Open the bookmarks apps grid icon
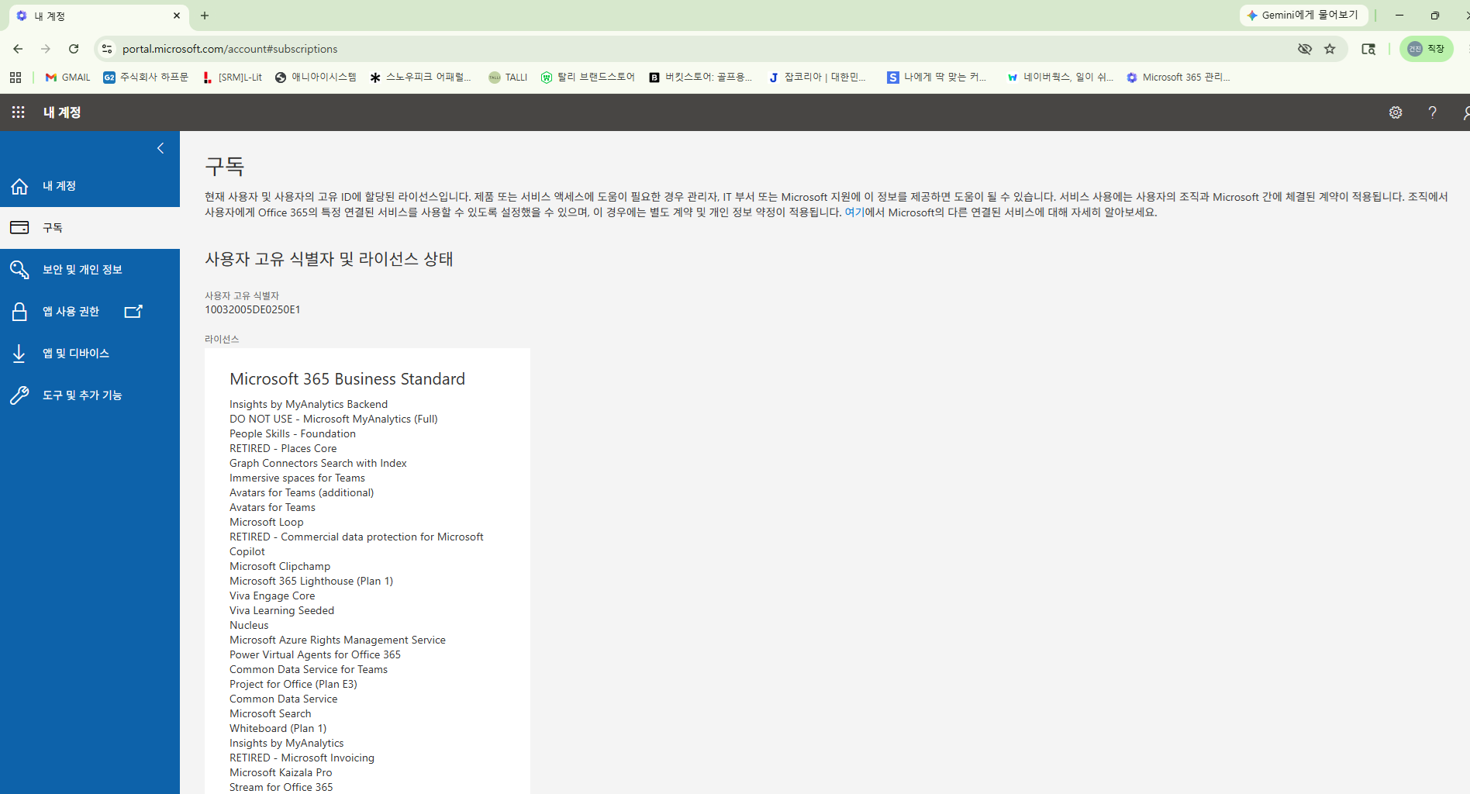Image resolution: width=1470 pixels, height=794 pixels. pyautogui.click(x=16, y=78)
